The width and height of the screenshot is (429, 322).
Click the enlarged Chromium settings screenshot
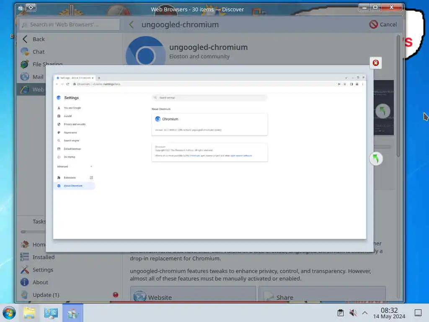209,157
